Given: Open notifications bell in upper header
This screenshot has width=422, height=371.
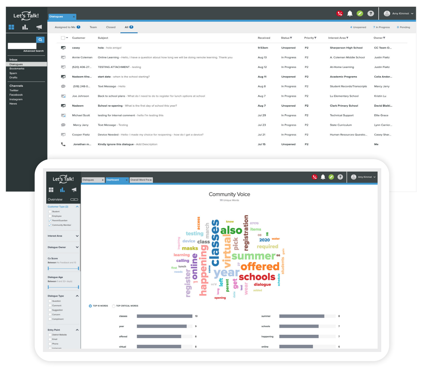Looking at the screenshot, I should [x=350, y=14].
